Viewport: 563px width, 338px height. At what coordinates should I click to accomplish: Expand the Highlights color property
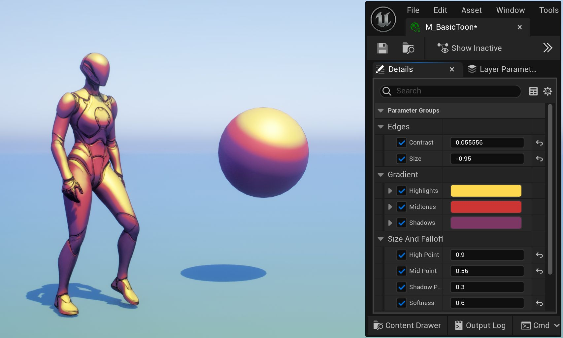click(x=390, y=191)
